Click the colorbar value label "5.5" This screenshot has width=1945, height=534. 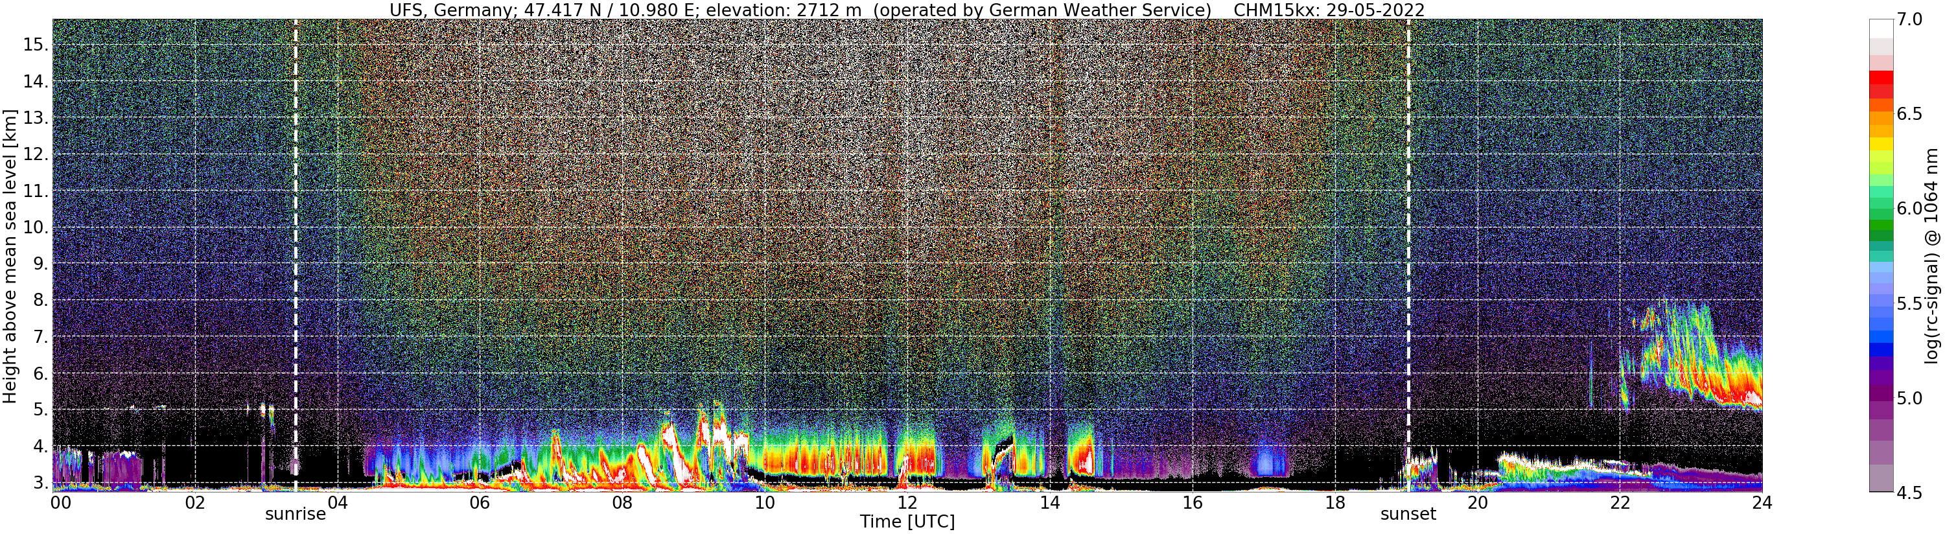pyautogui.click(x=1909, y=304)
